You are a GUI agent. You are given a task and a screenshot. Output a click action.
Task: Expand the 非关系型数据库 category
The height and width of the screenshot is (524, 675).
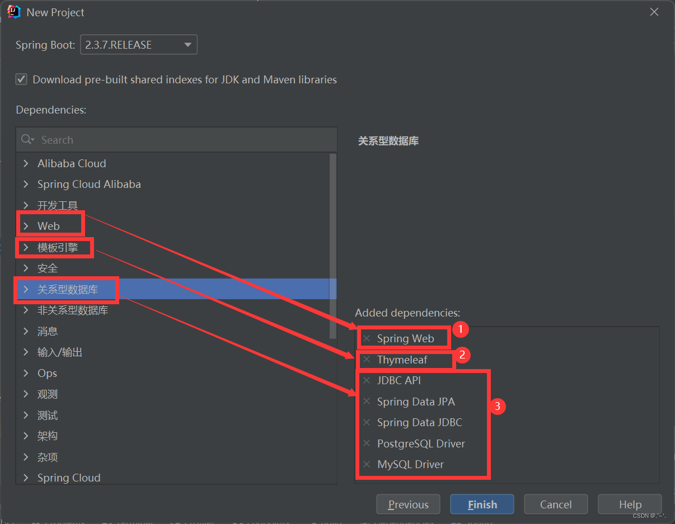26,310
